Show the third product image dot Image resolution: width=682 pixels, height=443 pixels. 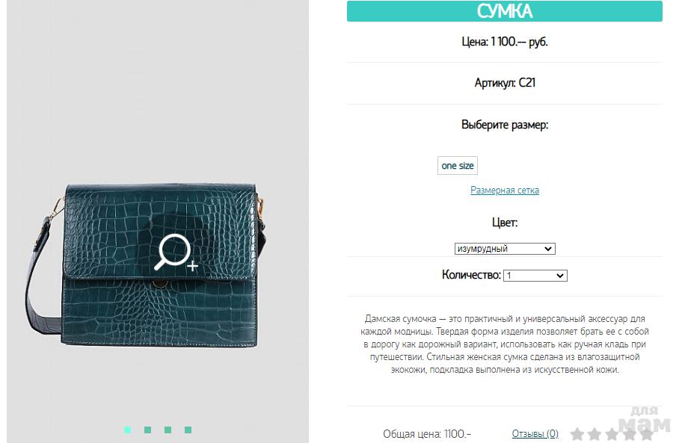point(168,430)
